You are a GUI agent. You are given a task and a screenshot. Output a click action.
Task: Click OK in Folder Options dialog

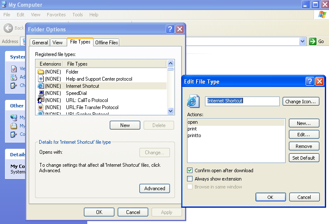point(99,212)
